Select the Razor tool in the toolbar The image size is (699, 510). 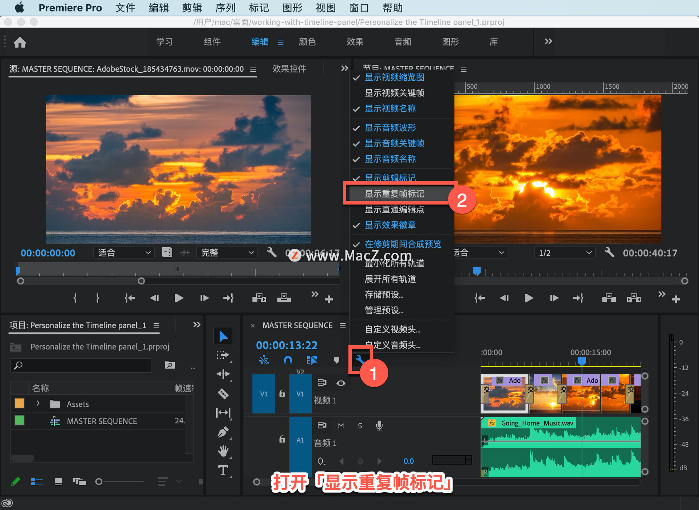(223, 394)
